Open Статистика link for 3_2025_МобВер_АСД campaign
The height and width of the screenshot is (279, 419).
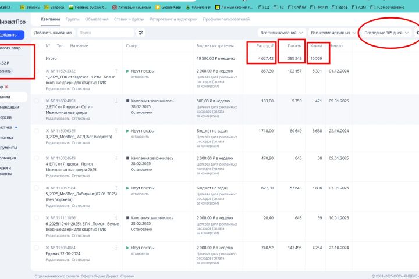(x=81, y=143)
